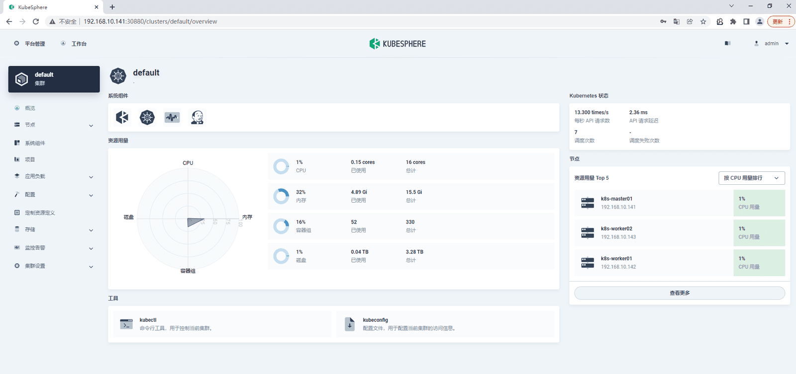
Task: Click the 不安全 site security warning
Action: [63, 21]
